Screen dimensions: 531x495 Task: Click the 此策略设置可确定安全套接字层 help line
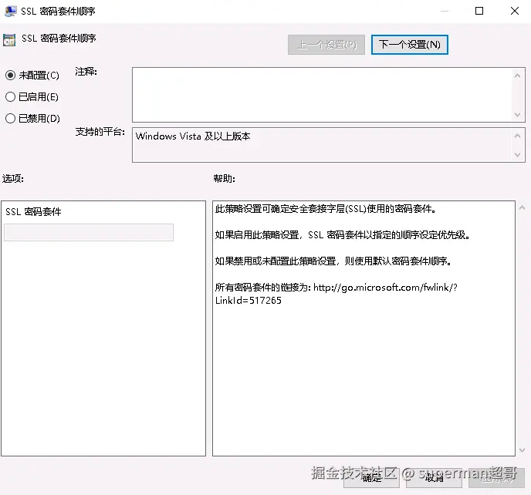tap(326, 209)
